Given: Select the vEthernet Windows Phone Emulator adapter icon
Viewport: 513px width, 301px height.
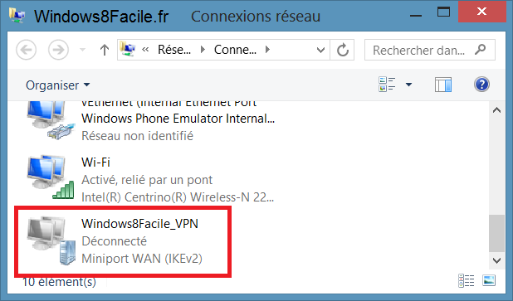Looking at the screenshot, I should pos(51,120).
